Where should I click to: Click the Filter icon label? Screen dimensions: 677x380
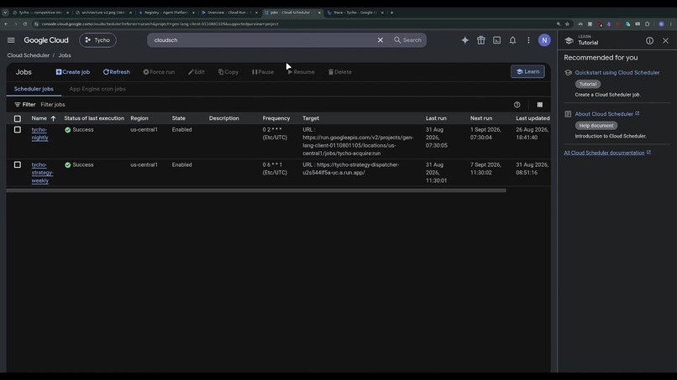tap(25, 104)
